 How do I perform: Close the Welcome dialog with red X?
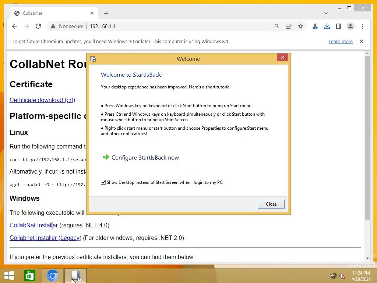(x=282, y=57)
